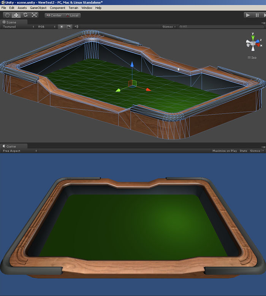The width and height of the screenshot is (266, 296).
Task: Open the File menu
Action: (x=3, y=8)
